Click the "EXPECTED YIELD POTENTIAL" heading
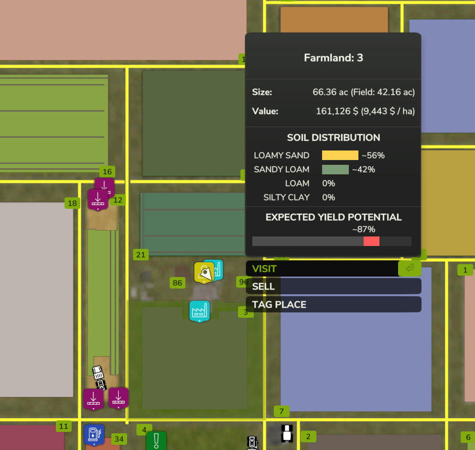The image size is (475, 450). [334, 217]
